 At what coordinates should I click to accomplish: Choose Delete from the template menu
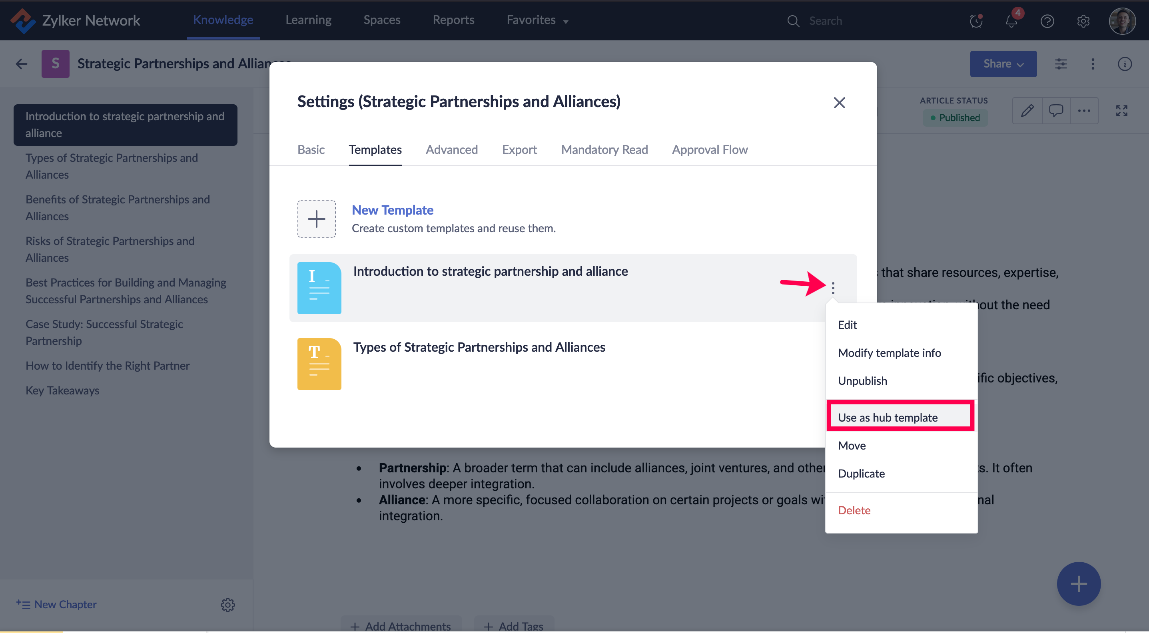(854, 510)
